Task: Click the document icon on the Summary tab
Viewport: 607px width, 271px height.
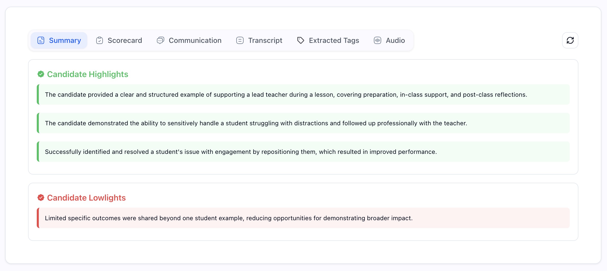Action: click(x=41, y=40)
